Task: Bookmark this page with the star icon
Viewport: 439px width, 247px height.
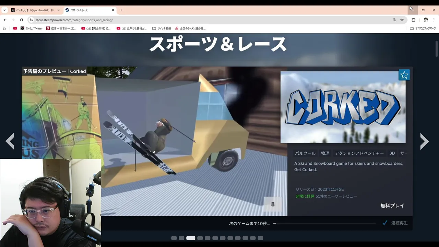Action: coord(402,20)
